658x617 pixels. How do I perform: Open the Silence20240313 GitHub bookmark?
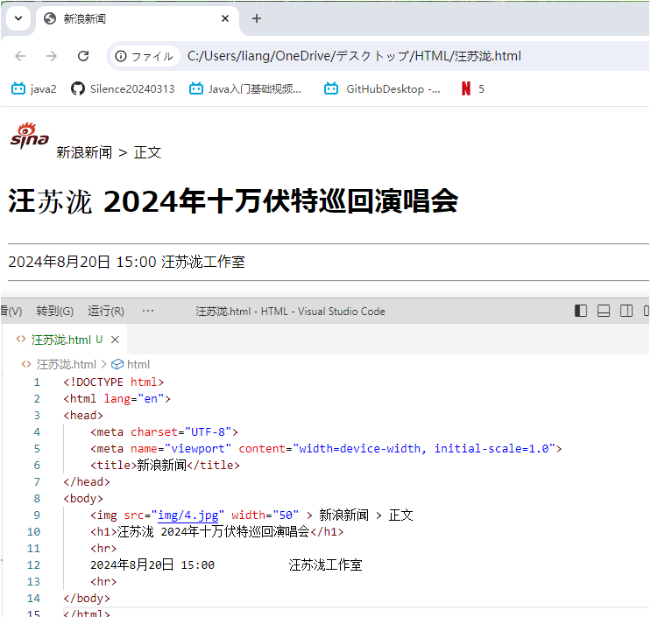(x=123, y=89)
